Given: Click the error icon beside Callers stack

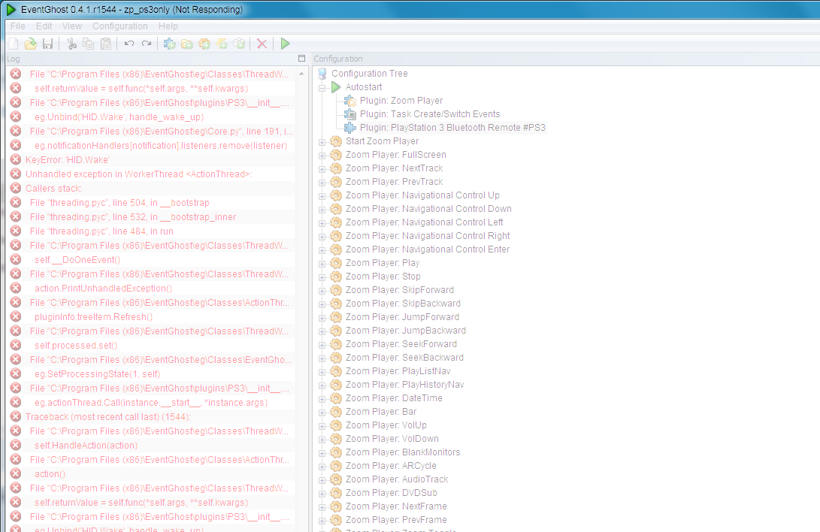Looking at the screenshot, I should (16, 189).
